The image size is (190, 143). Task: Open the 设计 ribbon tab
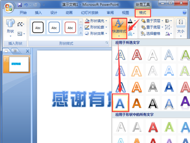[x=54, y=13]
